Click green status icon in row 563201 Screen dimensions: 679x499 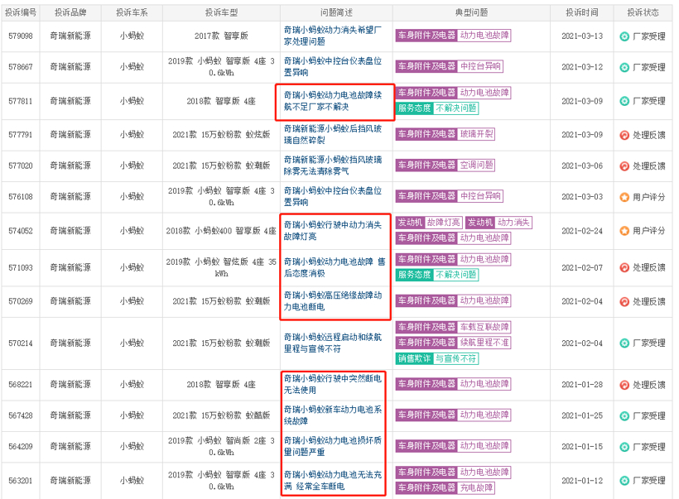pos(624,481)
